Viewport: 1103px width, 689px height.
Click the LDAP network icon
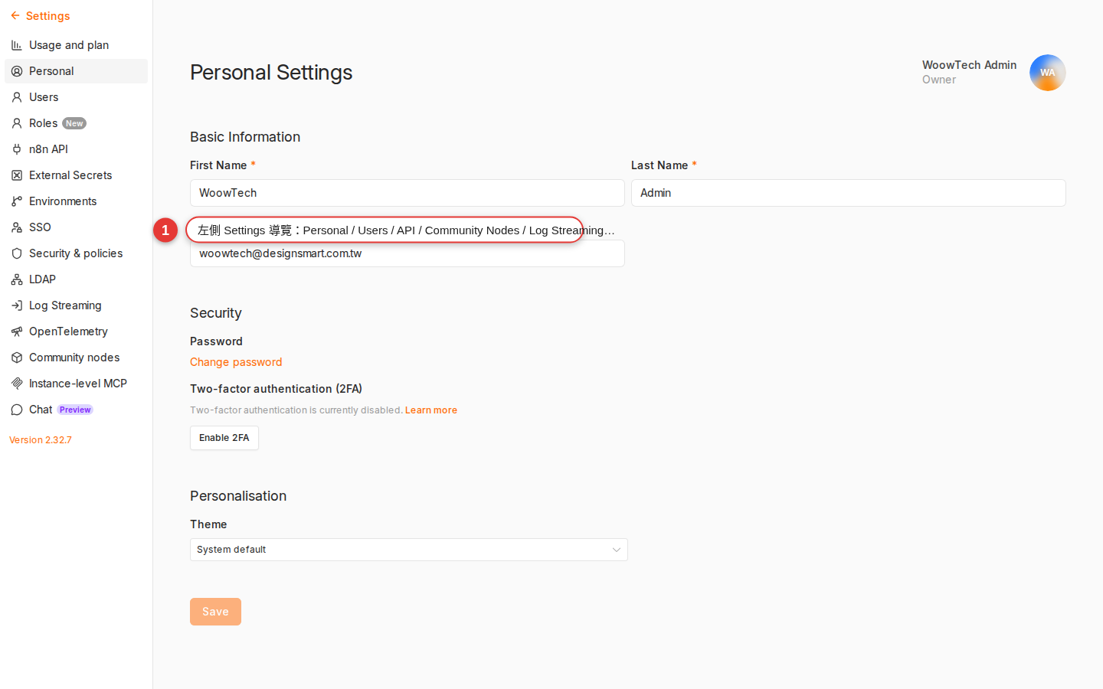(17, 279)
